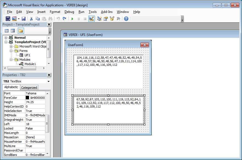242x160 pixels.
Task: Switch to the Alphabetic tab
Action: point(11,87)
